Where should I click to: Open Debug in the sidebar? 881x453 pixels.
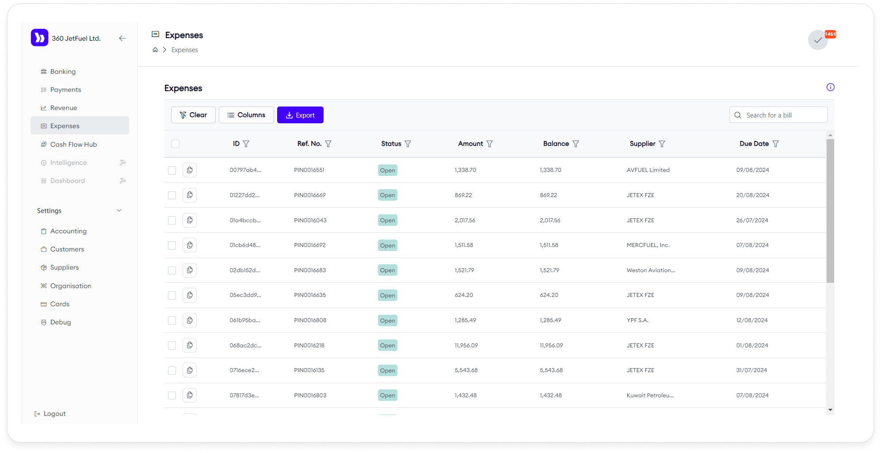[x=80, y=322]
